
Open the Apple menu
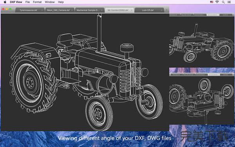click(x=5, y=2)
